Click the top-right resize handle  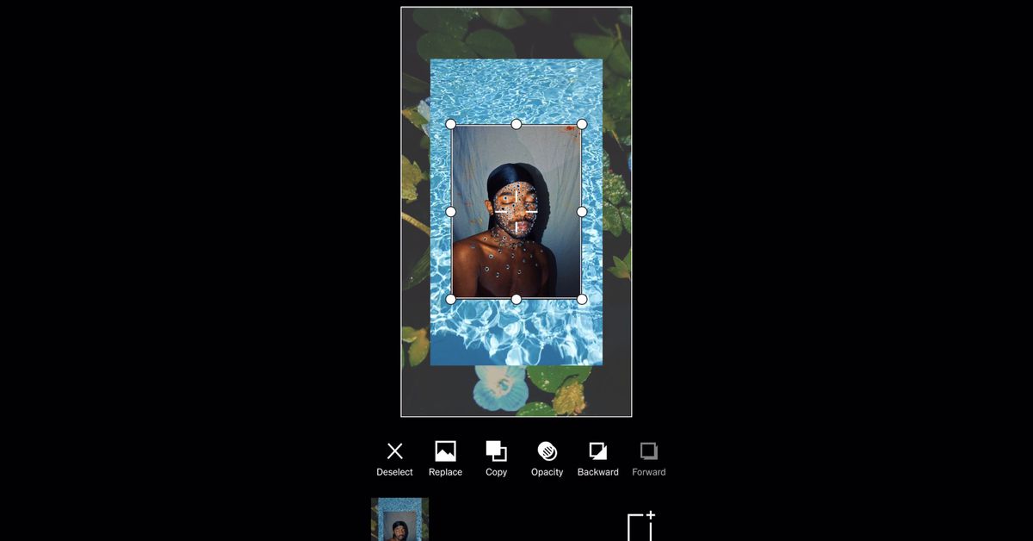pos(582,124)
